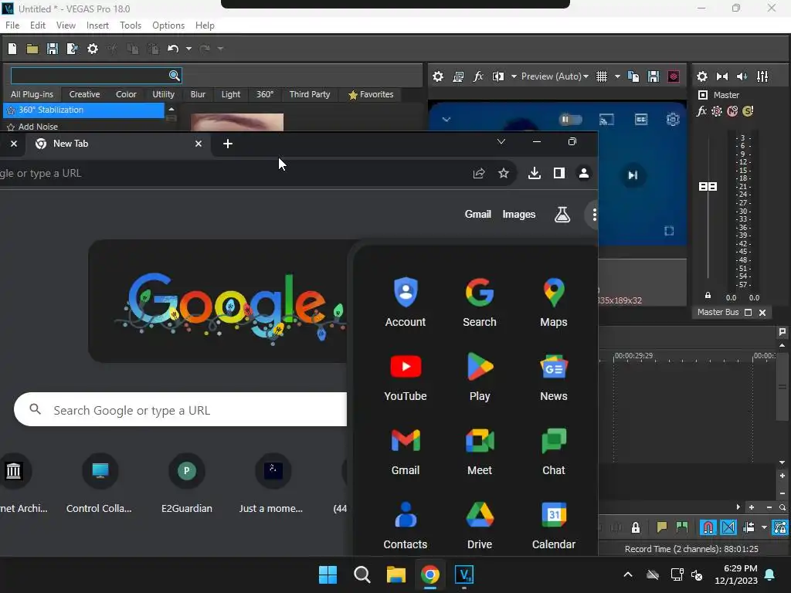Open Master FX button
Screen dimensions: 791x593
coord(701,111)
